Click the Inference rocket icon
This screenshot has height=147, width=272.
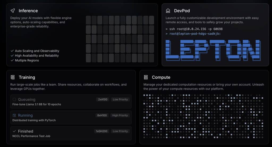coord(13,11)
